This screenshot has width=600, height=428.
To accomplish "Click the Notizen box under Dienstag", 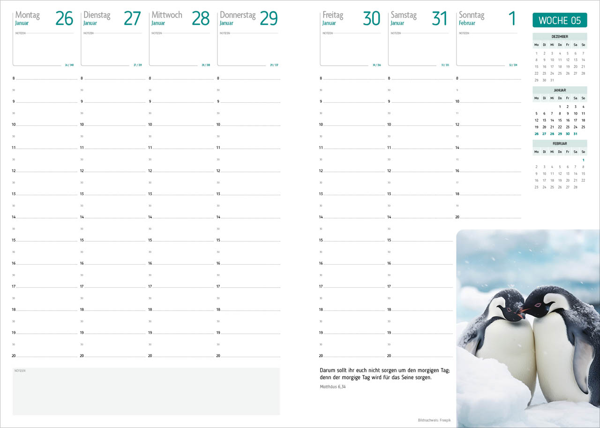I will (x=112, y=49).
